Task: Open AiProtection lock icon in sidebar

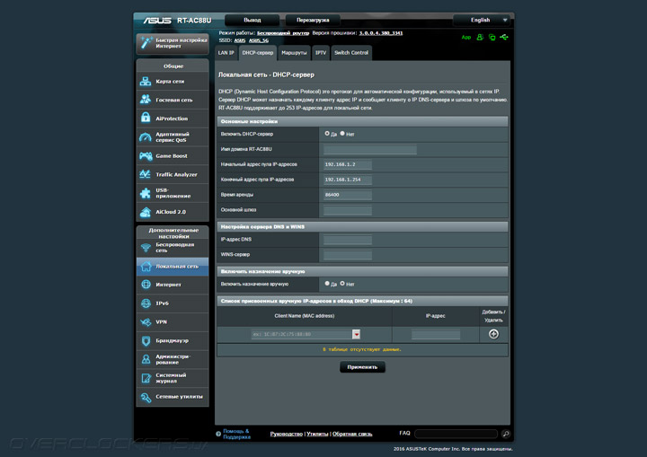Action: pyautogui.click(x=146, y=118)
